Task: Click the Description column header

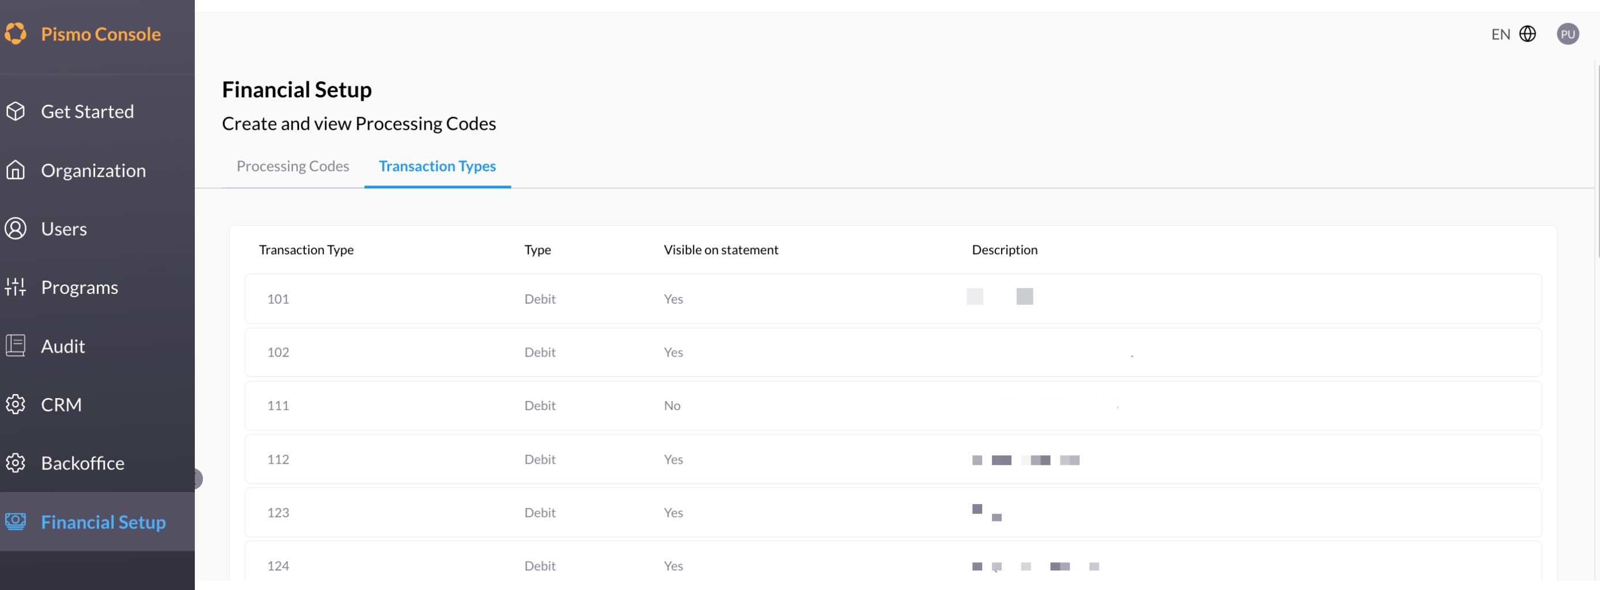Action: tap(1005, 249)
